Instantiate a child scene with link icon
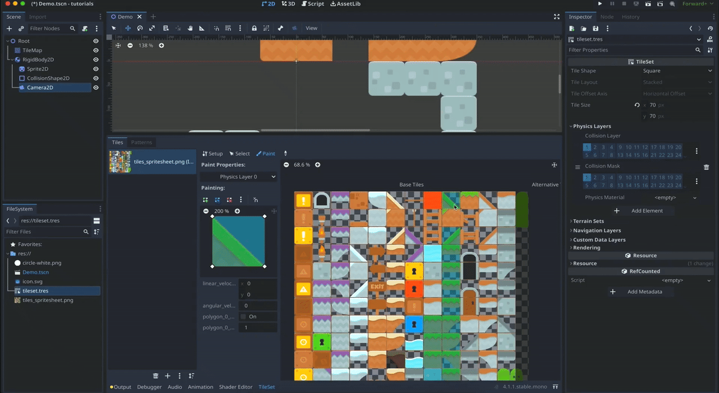Viewport: 719px width, 393px height. [x=21, y=28]
